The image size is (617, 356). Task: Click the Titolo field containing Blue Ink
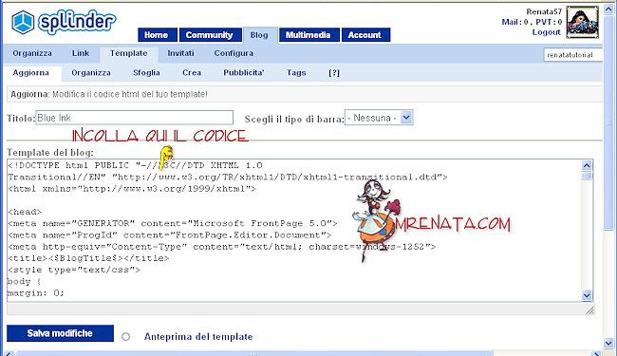click(135, 118)
